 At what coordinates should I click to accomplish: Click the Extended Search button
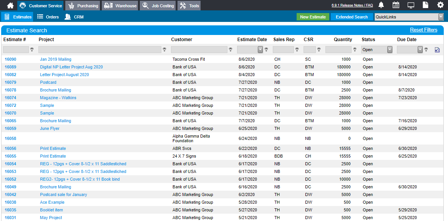352,17
